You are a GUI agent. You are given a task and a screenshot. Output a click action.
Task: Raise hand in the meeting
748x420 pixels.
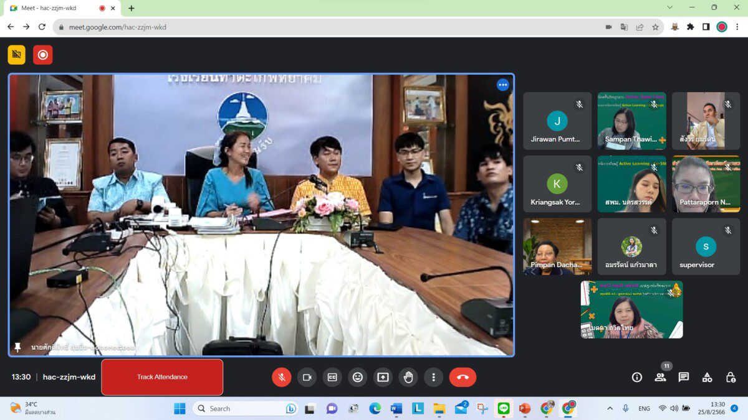tap(408, 377)
